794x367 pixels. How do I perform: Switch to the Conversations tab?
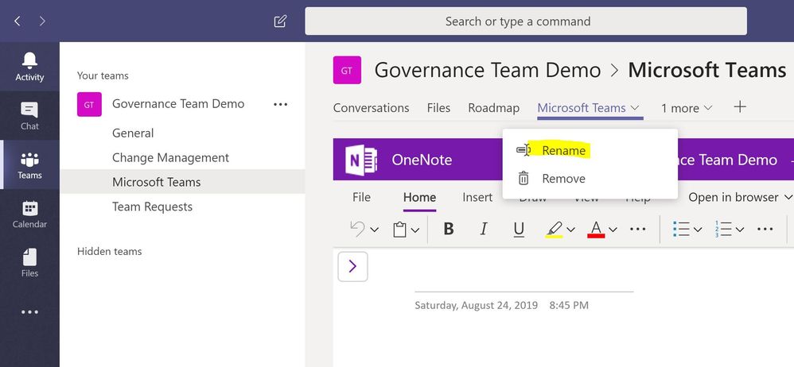(372, 108)
